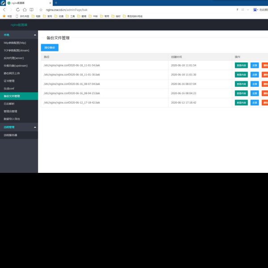
Task: Open 远程服务器 menu item
Action: 19,135
